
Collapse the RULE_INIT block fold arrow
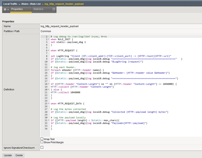pyautogui.click(x=49, y=39)
